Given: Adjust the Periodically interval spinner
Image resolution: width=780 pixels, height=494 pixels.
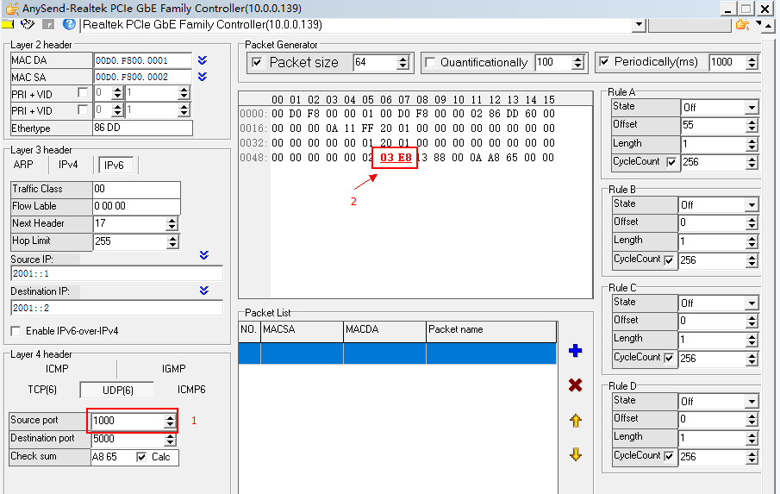Looking at the screenshot, I should coord(752,62).
